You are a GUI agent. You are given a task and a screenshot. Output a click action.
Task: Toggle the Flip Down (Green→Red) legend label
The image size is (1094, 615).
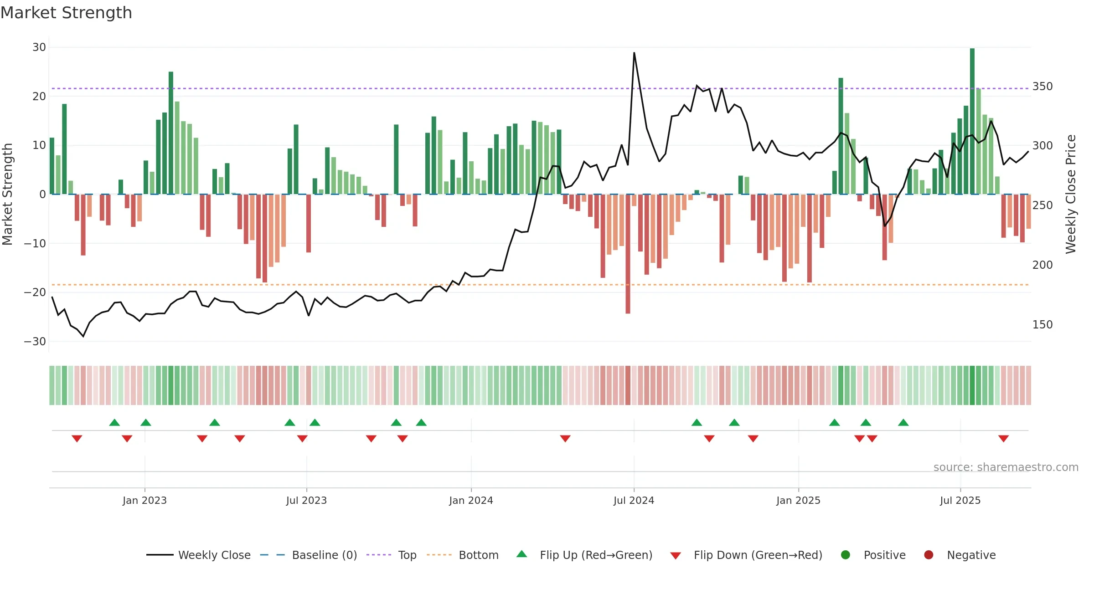point(758,555)
